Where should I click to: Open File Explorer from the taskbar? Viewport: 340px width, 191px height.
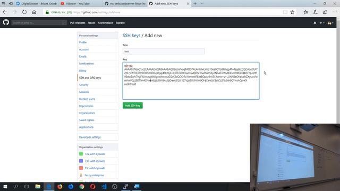(38, 186)
